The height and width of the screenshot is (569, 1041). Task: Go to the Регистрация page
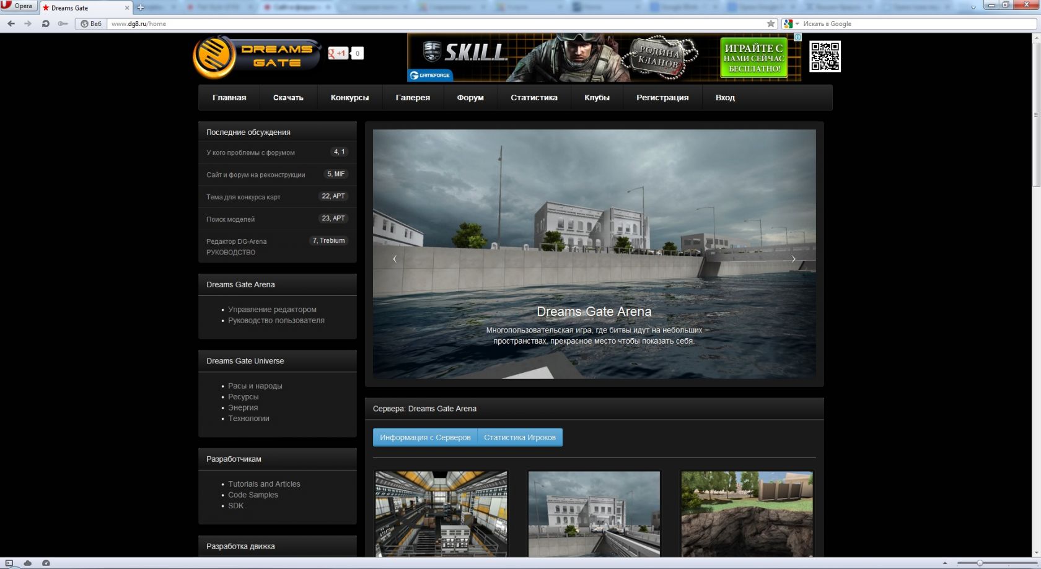click(662, 98)
